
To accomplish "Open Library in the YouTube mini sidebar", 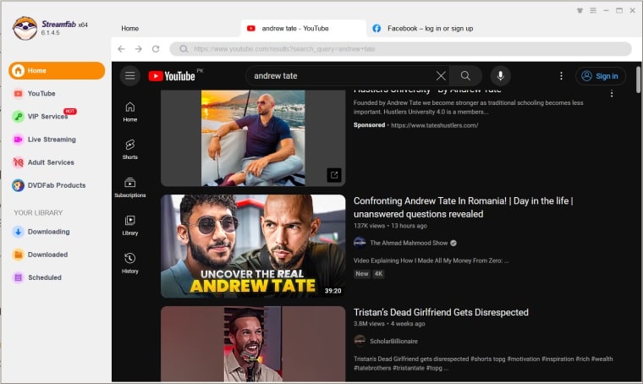I will coord(130,225).
